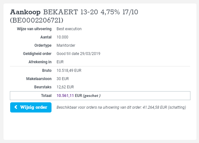Viewport: 199px width, 143px height.
Task: Click the Best execution value
Action: coord(69,29)
